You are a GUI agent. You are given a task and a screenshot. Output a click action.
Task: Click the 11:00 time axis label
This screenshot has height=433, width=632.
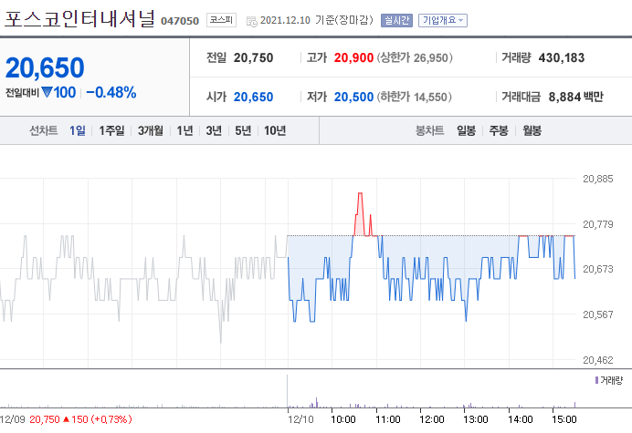(x=388, y=419)
